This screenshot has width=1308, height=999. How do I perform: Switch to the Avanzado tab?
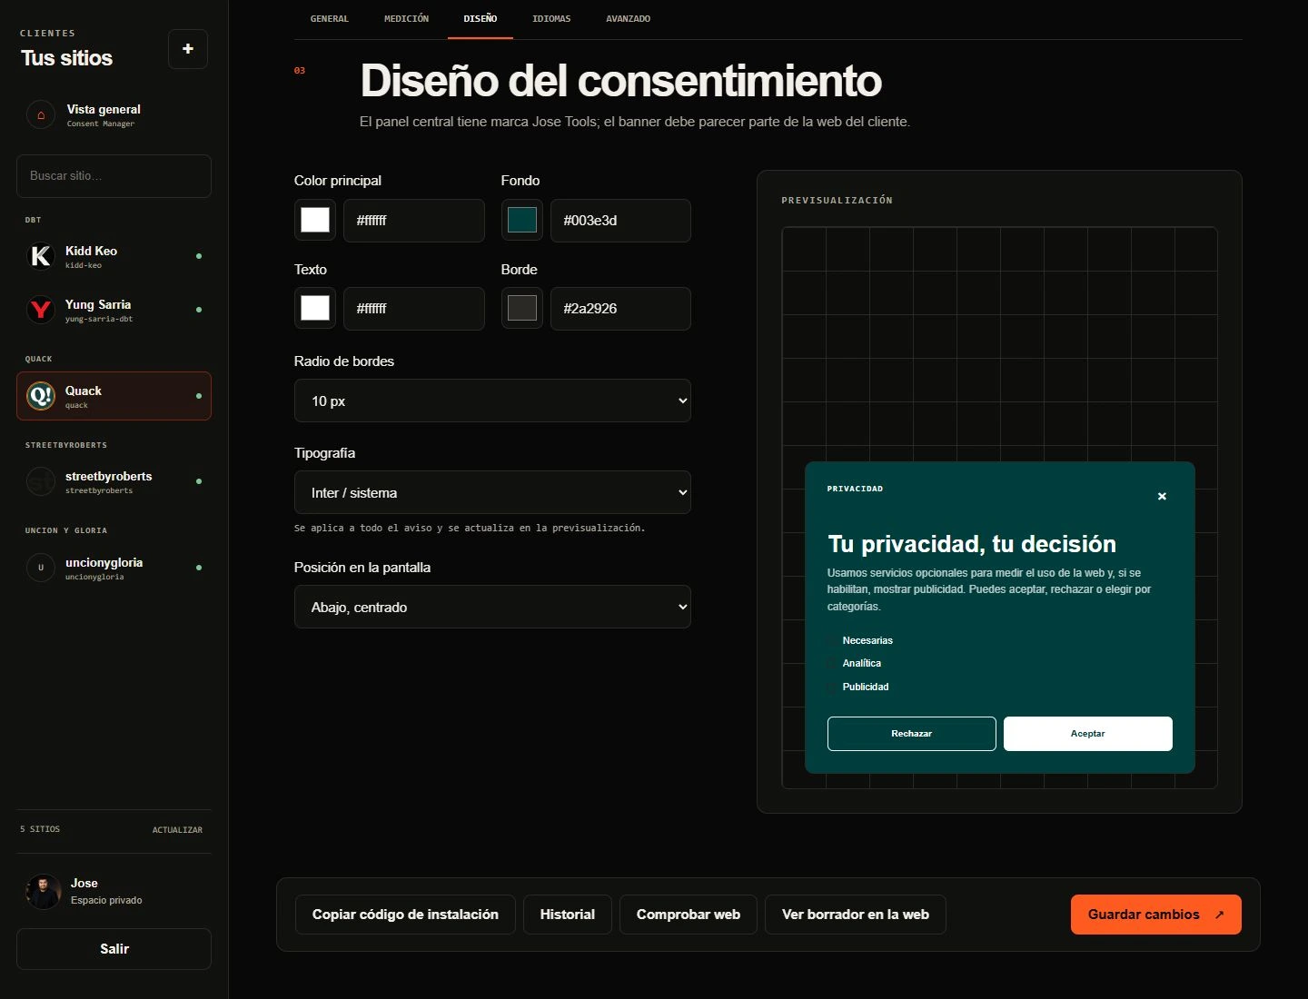pyautogui.click(x=628, y=19)
